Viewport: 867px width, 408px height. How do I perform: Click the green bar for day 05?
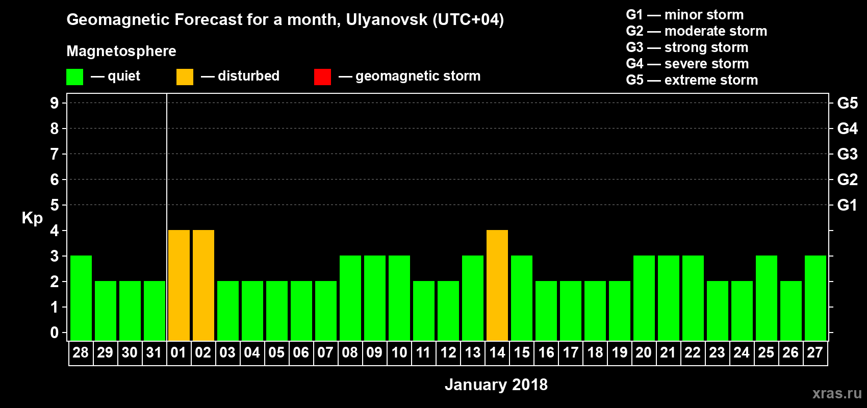point(277,311)
